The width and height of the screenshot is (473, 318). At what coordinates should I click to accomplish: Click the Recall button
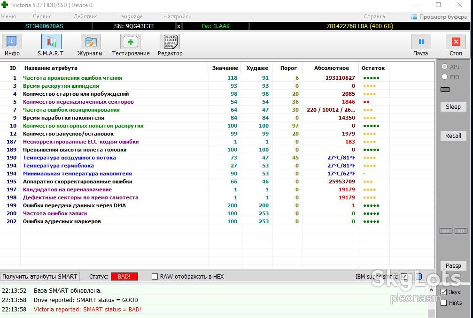coord(453,136)
